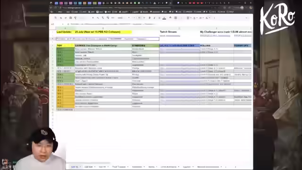Apply bold formatting from the toolbar
This screenshot has width=302, height=170.
pyautogui.click(x=150, y=18)
